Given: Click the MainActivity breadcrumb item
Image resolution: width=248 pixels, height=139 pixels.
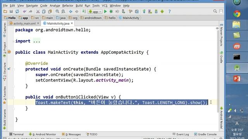Looking at the screenshot, I should 129,18.
